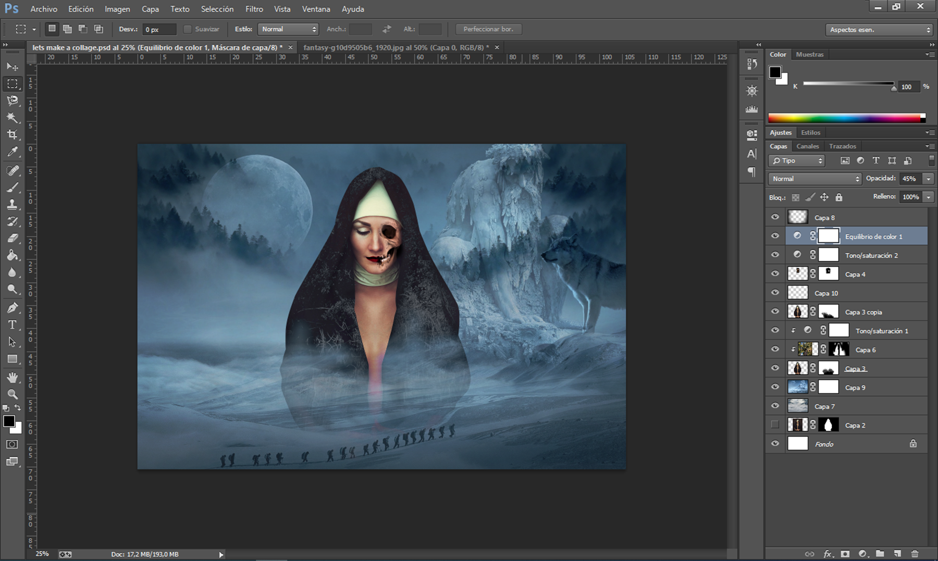Hide the Tono/saturación 2 layer
The height and width of the screenshot is (561, 938).
775,255
